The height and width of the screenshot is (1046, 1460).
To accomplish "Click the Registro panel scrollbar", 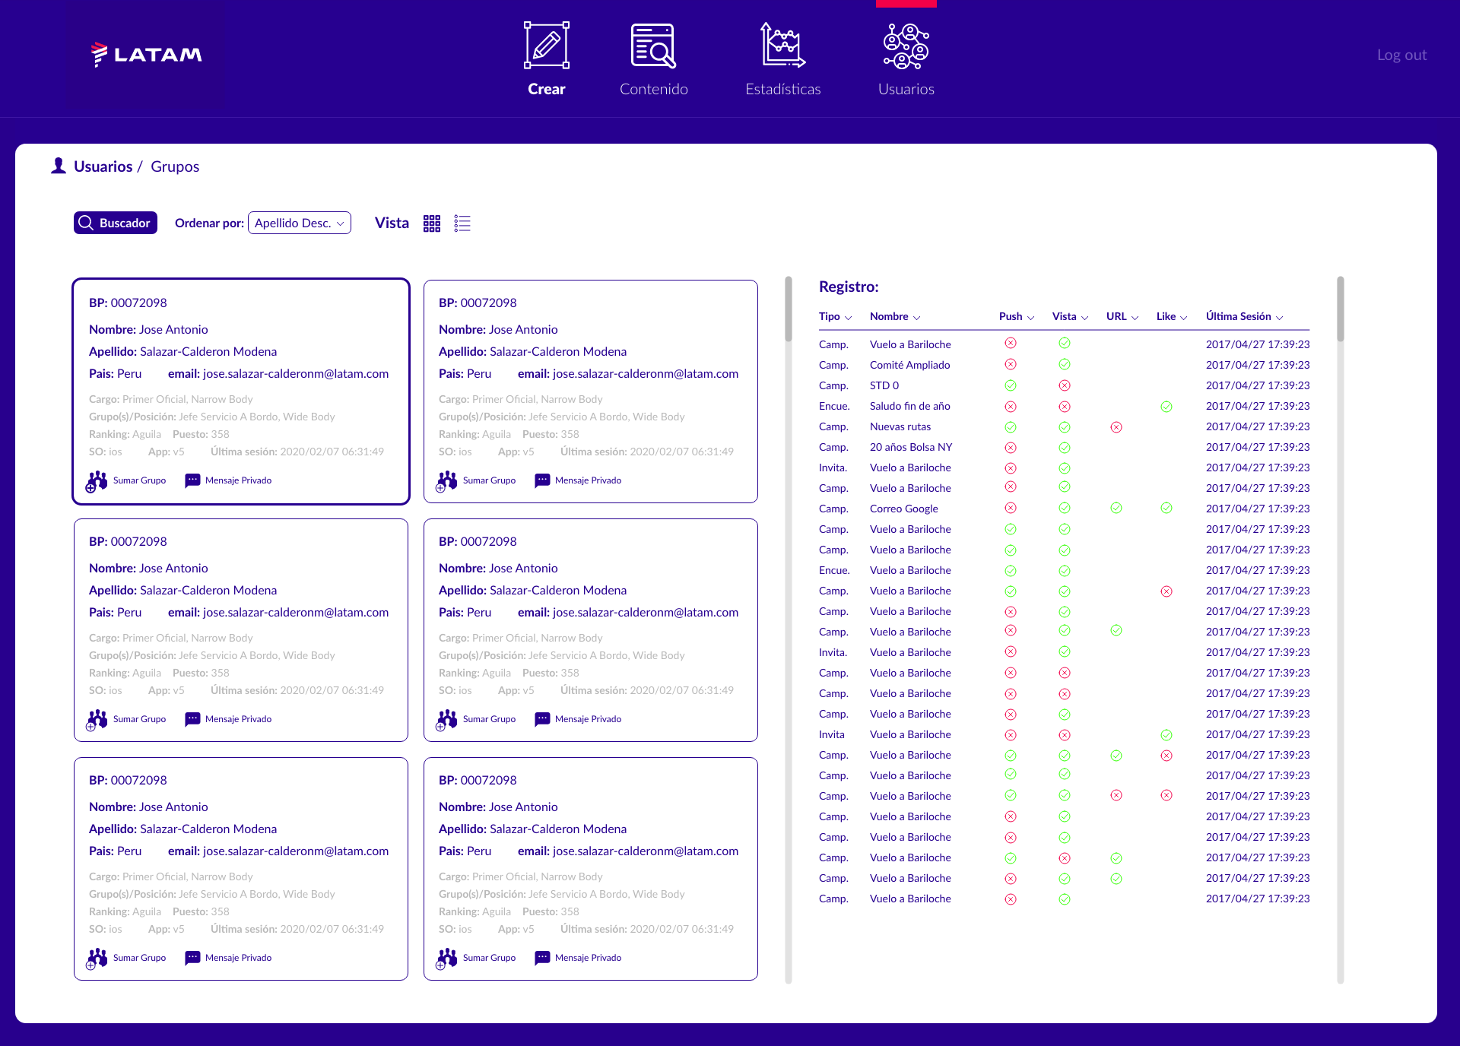I will pos(1340,309).
